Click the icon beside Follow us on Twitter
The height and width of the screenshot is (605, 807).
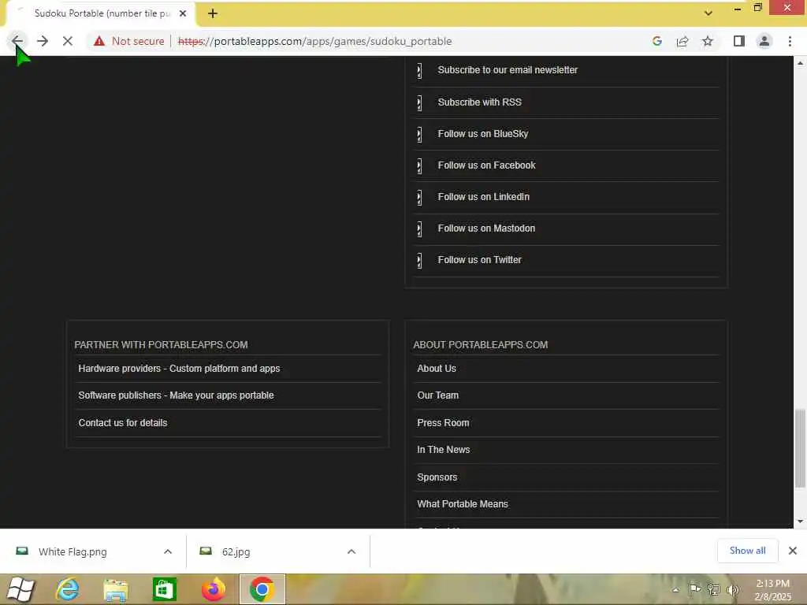pos(419,260)
